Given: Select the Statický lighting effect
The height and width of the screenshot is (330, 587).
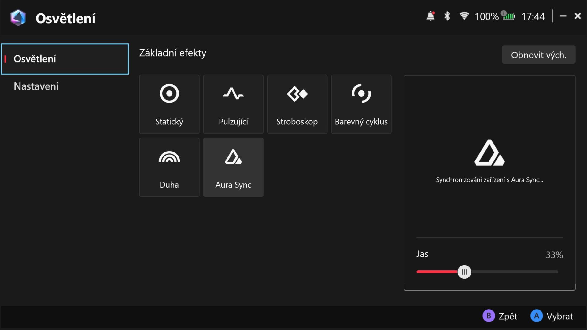Looking at the screenshot, I should 169,104.
